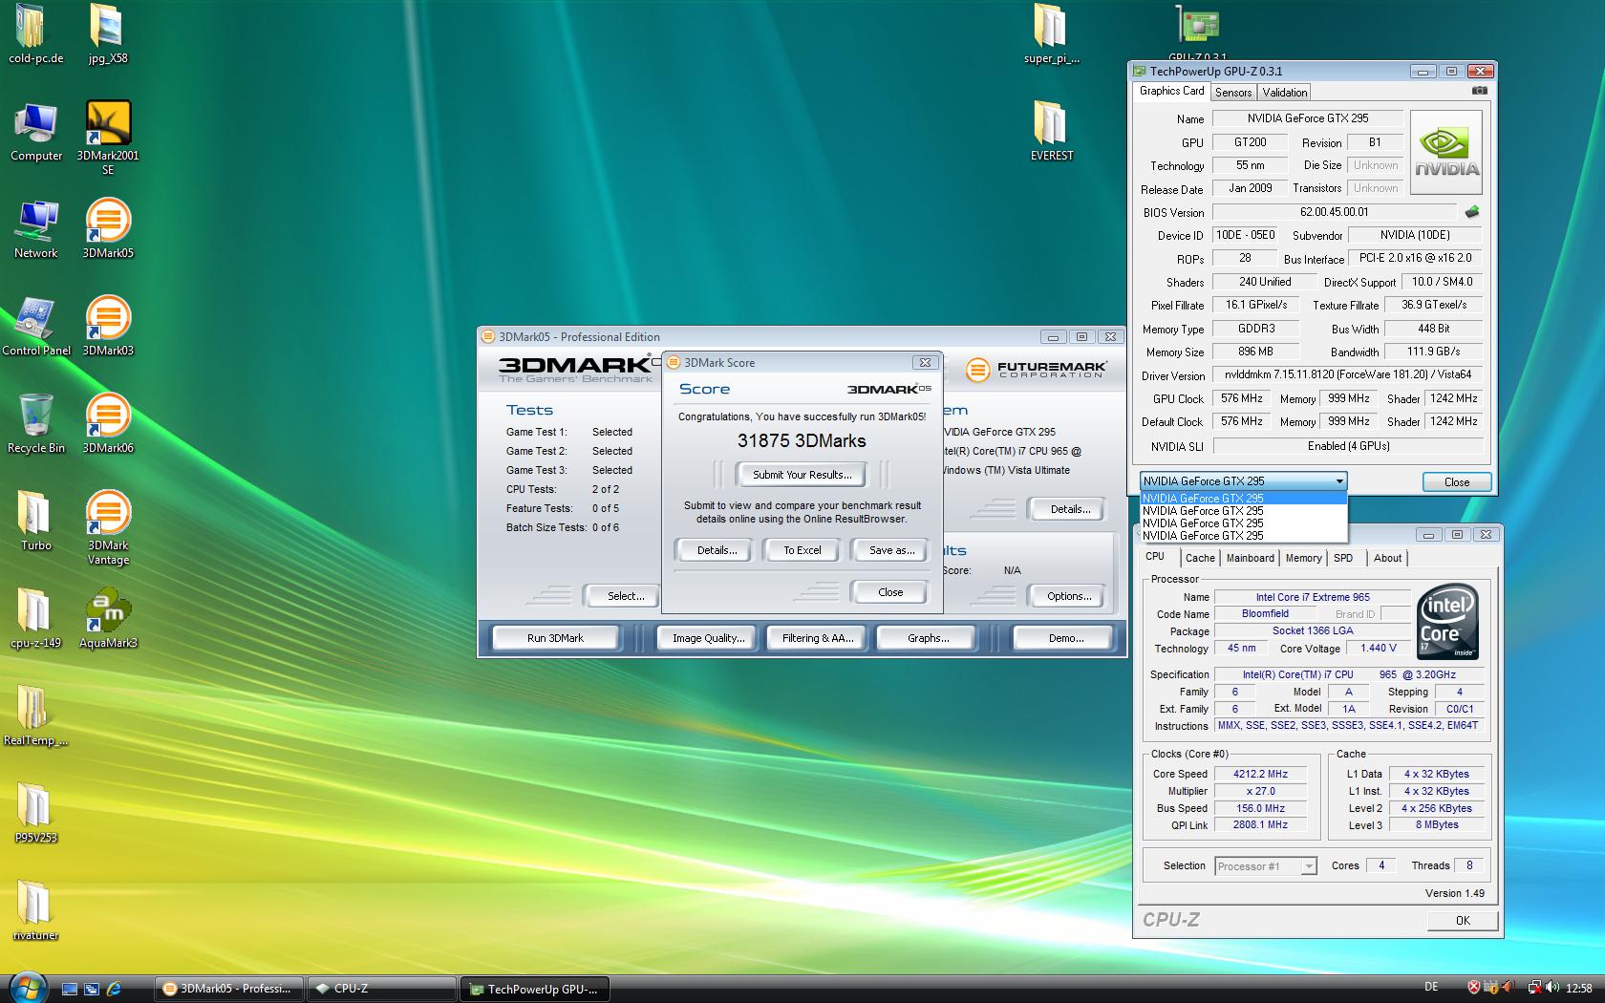Open the Mainboard tab in CPU-Z
Screen dimensions: 1605x1003
coord(1250,558)
